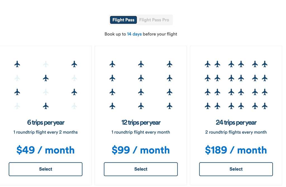Switch to the Flight Pass Pro tab
The width and height of the screenshot is (286, 187).
[x=154, y=20]
